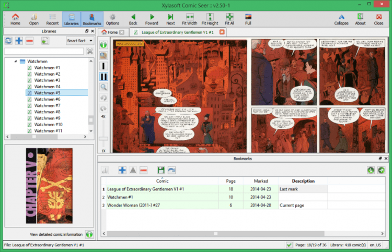Toggle the Libraries panel button

click(71, 19)
